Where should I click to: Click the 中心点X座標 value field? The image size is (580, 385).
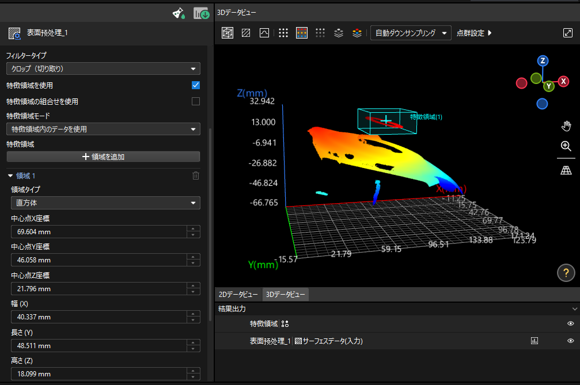point(98,232)
